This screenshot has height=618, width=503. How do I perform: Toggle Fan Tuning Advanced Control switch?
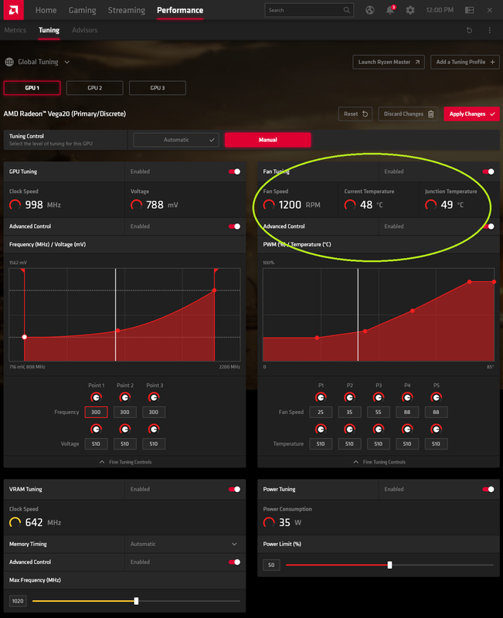[489, 226]
